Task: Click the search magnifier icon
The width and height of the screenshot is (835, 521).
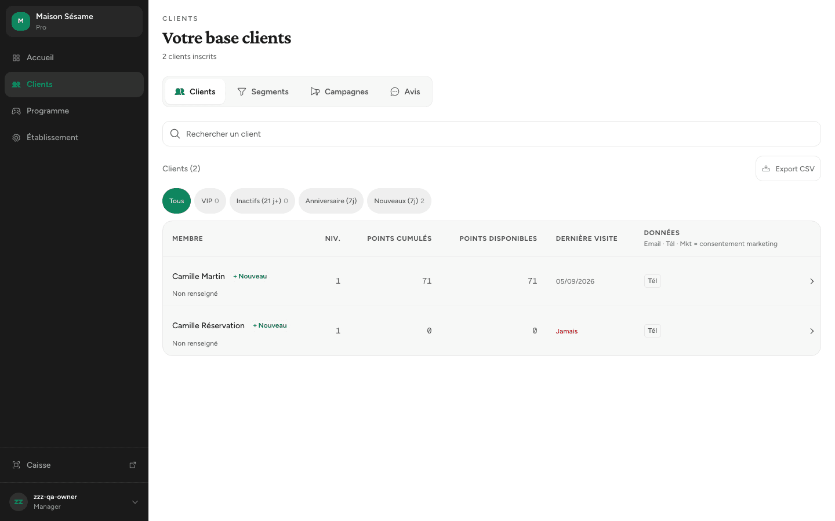Action: pyautogui.click(x=175, y=134)
